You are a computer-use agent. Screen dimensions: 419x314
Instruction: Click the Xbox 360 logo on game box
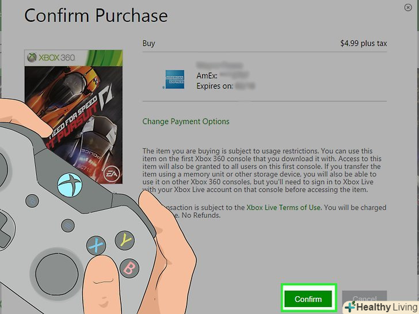click(x=51, y=58)
